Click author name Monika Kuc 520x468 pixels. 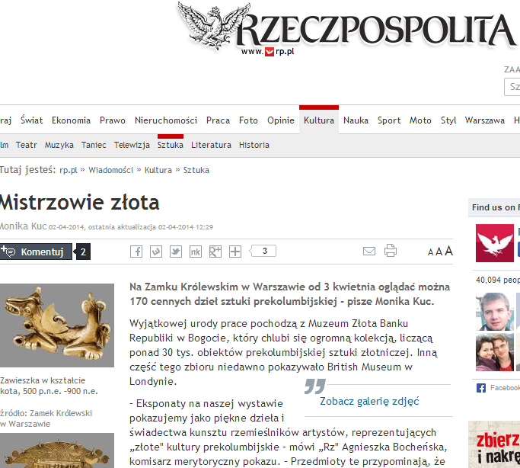pyautogui.click(x=23, y=226)
